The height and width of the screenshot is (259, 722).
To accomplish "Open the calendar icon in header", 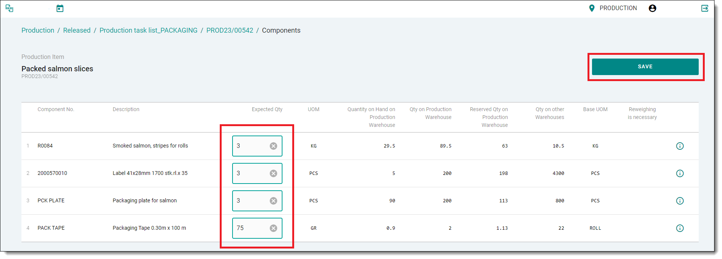I will [60, 8].
